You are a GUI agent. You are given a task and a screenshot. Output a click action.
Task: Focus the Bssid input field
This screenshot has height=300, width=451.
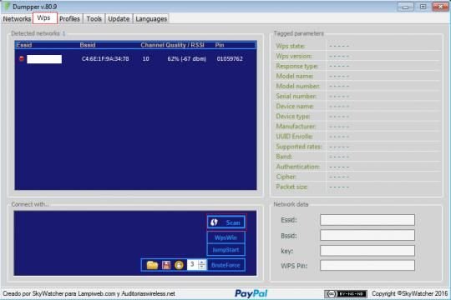point(367,235)
